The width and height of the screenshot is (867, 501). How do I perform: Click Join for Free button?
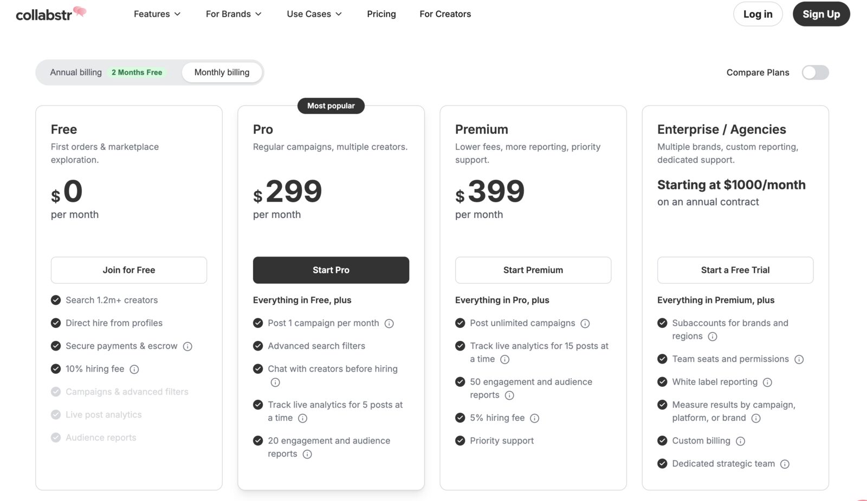tap(129, 270)
